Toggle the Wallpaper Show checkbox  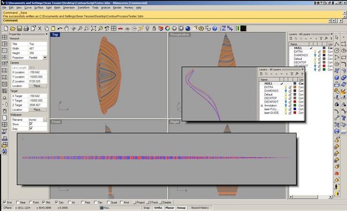[x=31, y=124]
